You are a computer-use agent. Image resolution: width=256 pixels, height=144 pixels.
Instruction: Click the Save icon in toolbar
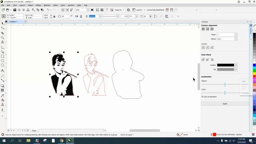click(15, 10)
